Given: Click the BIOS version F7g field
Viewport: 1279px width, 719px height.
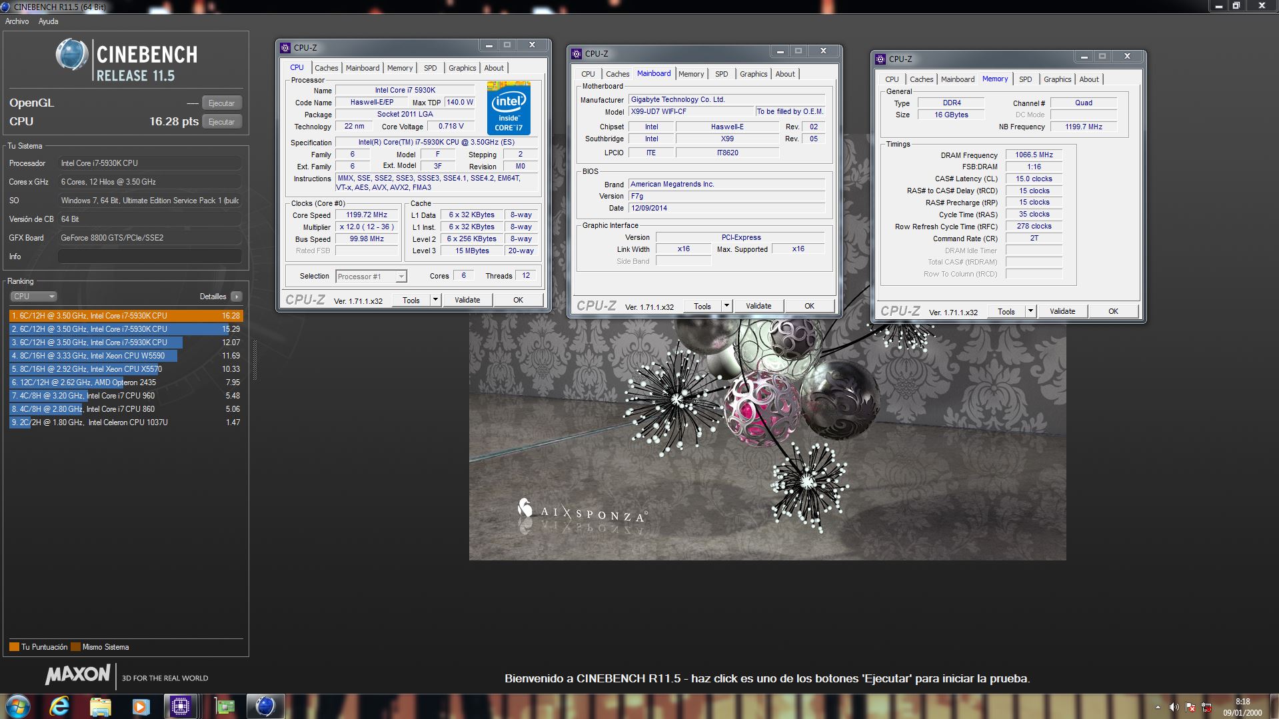Looking at the screenshot, I should (x=726, y=196).
